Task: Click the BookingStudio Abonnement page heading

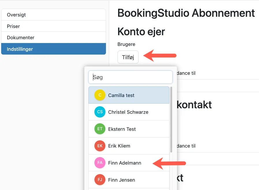Action: click(186, 13)
